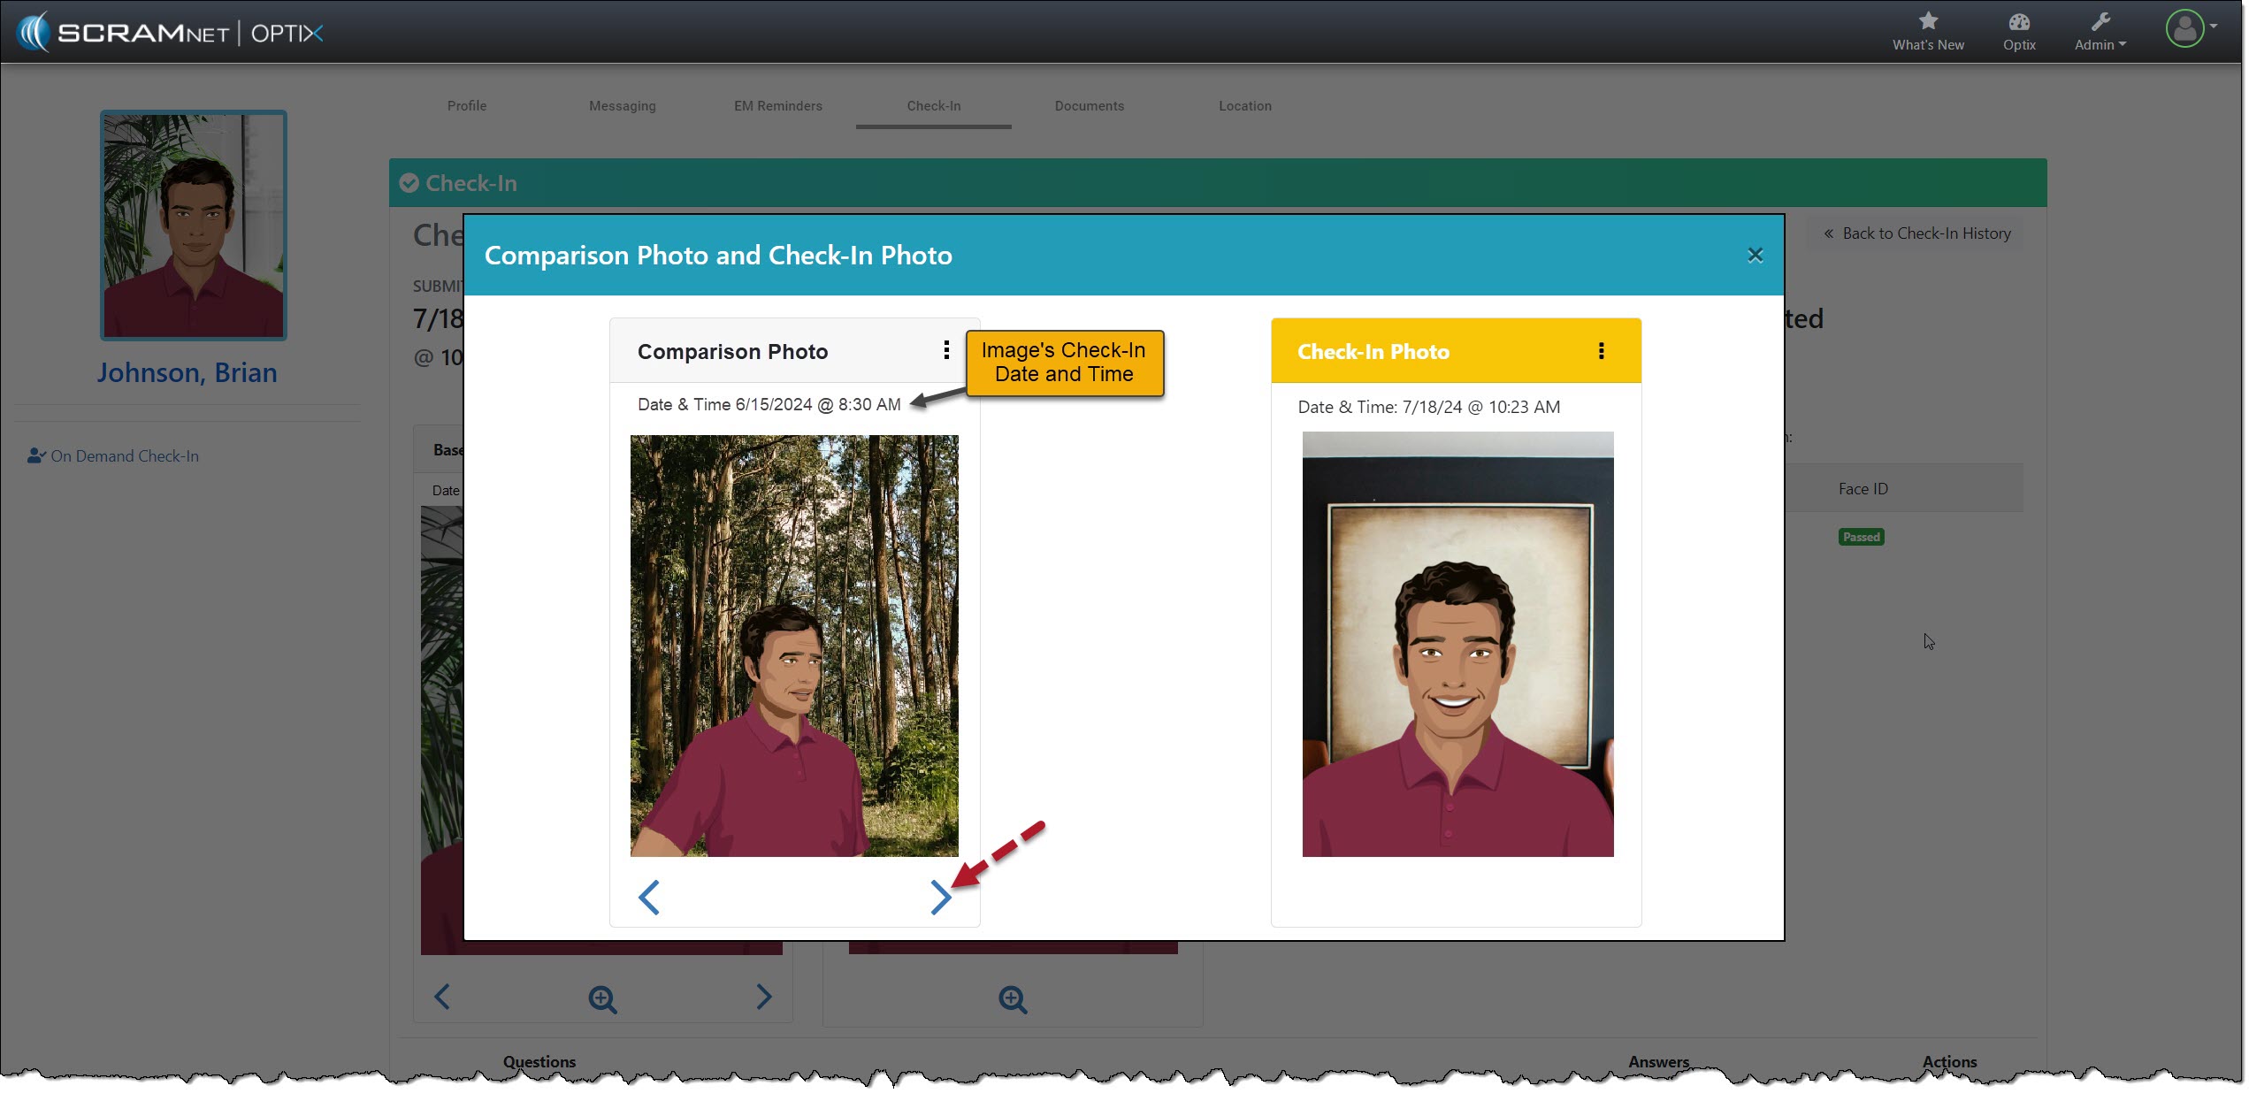This screenshot has width=2249, height=1101.
Task: Click the Check-In Photo image
Action: click(x=1457, y=644)
